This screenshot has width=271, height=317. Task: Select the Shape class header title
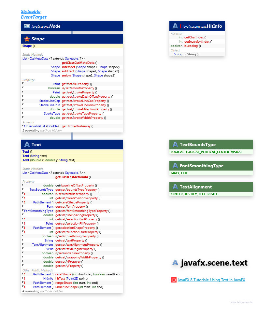point(38,39)
